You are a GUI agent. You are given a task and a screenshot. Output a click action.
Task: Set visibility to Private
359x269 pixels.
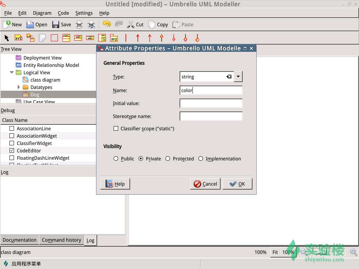coord(141,159)
